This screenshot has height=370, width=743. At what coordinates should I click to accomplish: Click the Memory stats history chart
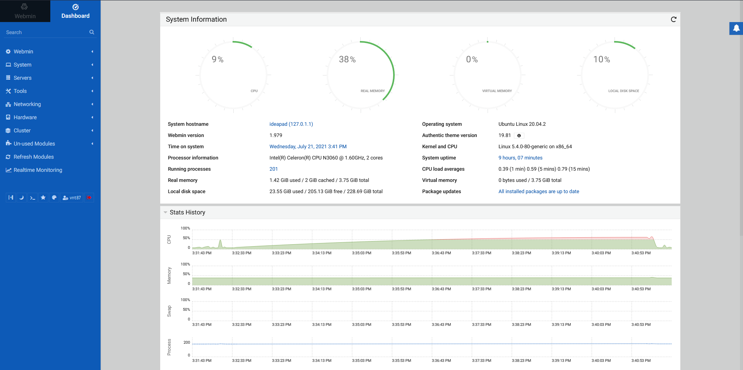[x=432, y=275]
